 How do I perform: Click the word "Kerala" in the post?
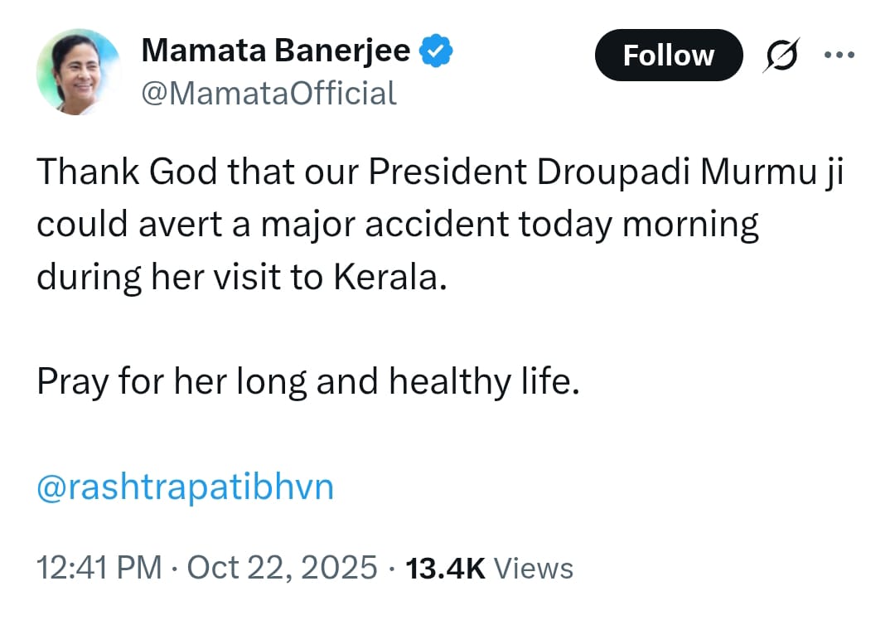pos(389,277)
